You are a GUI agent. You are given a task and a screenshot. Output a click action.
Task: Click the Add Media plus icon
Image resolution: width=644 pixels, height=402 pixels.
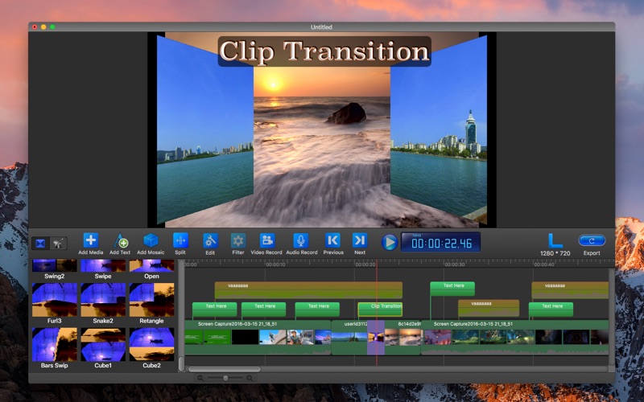(x=91, y=240)
